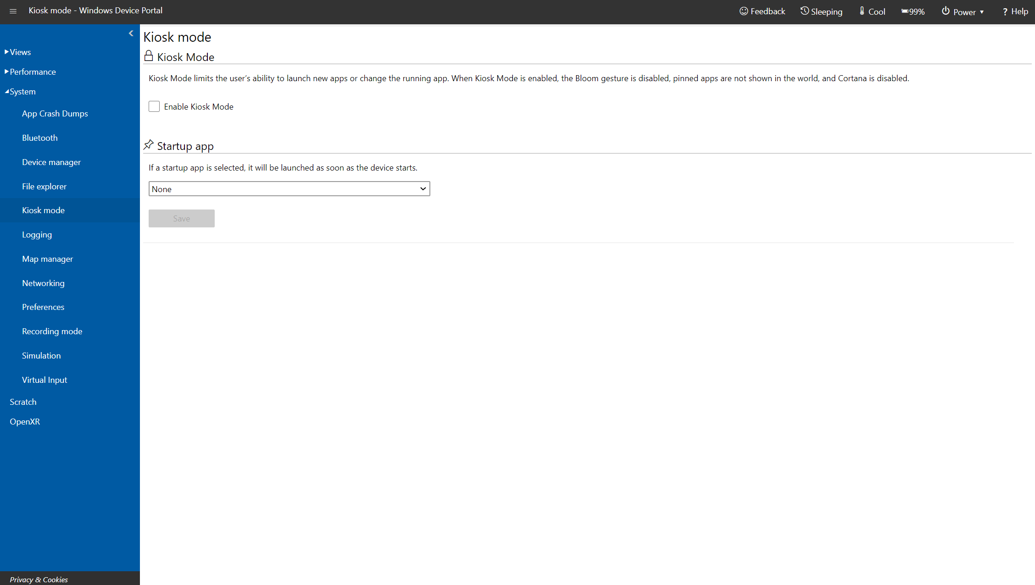Viewport: 1035px width, 585px height.
Task: Open the System section in sidebar
Action: tap(21, 91)
